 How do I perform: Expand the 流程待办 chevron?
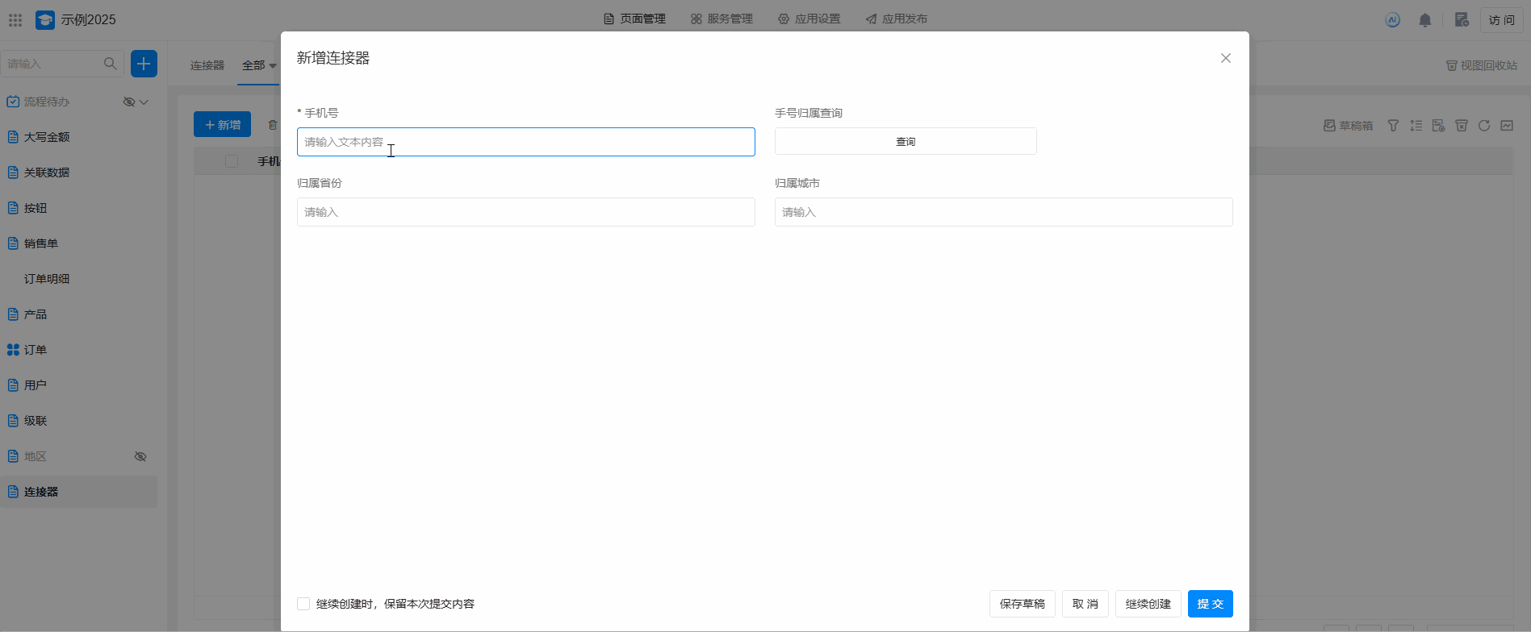point(144,102)
